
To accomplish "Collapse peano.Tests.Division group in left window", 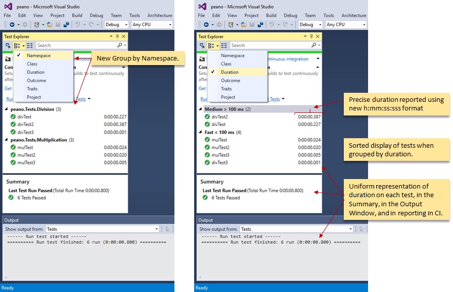I will [x=7, y=109].
